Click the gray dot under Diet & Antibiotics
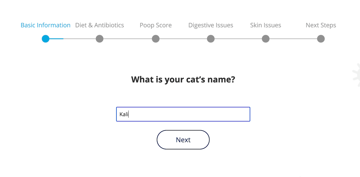360x177 pixels. coord(100,39)
